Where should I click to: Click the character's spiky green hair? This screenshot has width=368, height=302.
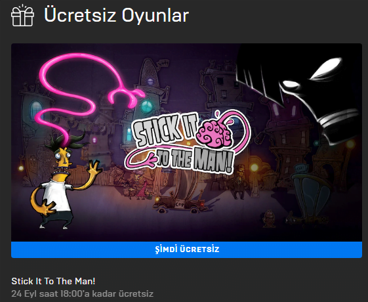(66, 141)
